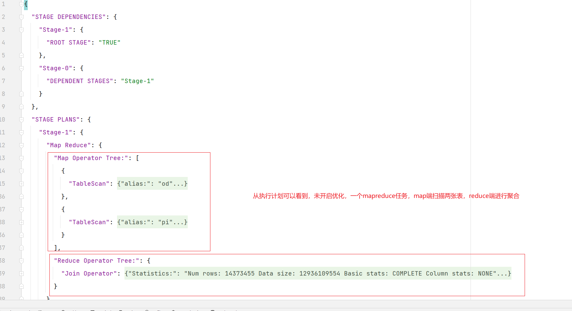The width and height of the screenshot is (572, 311).
Task: Expand the folded {"alias:": "pi"...} placeholder
Action: [x=152, y=222]
